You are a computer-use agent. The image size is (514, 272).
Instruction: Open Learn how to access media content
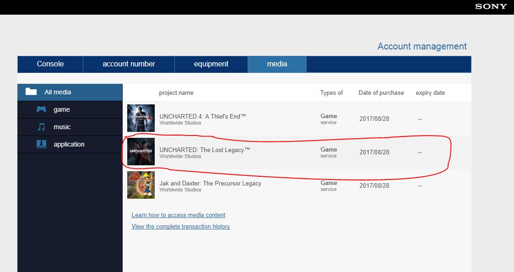179,215
